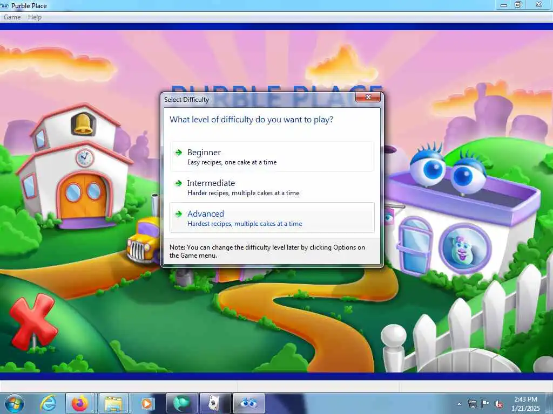Click 'Harder recipes, multiple cakes at a time'
553x414 pixels.
pos(244,193)
